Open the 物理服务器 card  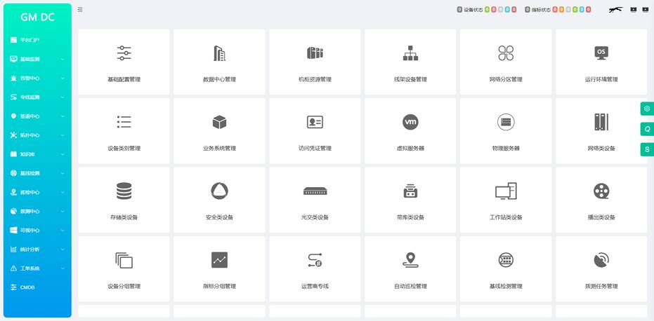click(506, 131)
